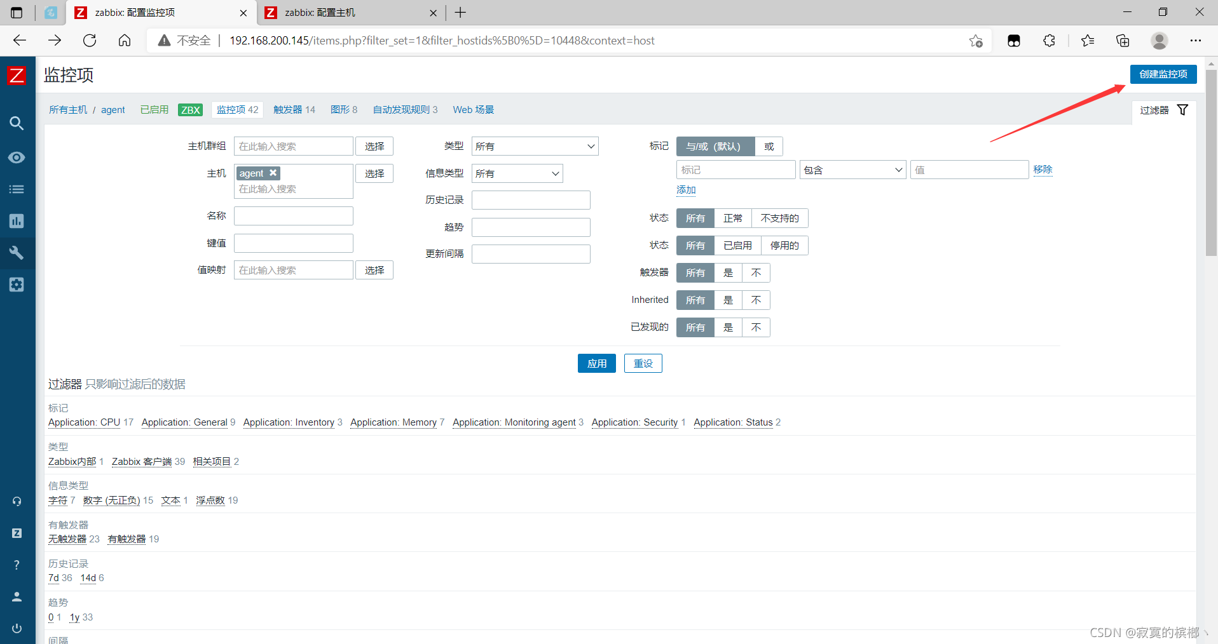Click the page vertical scrollbar
The image size is (1218, 644).
[x=1212, y=163]
